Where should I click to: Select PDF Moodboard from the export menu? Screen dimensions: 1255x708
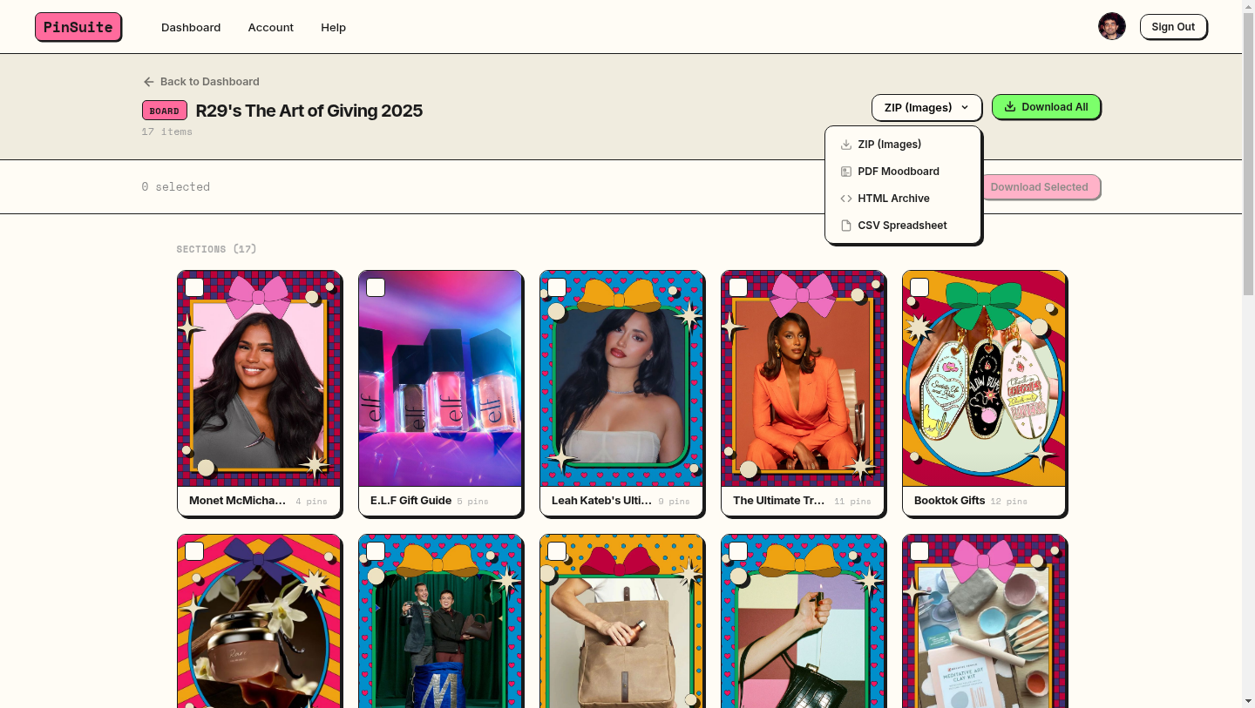[899, 171]
